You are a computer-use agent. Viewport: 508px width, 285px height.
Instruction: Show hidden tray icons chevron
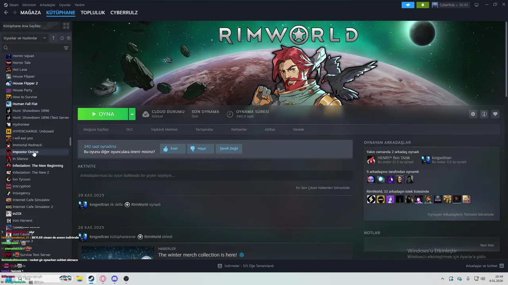443,279
